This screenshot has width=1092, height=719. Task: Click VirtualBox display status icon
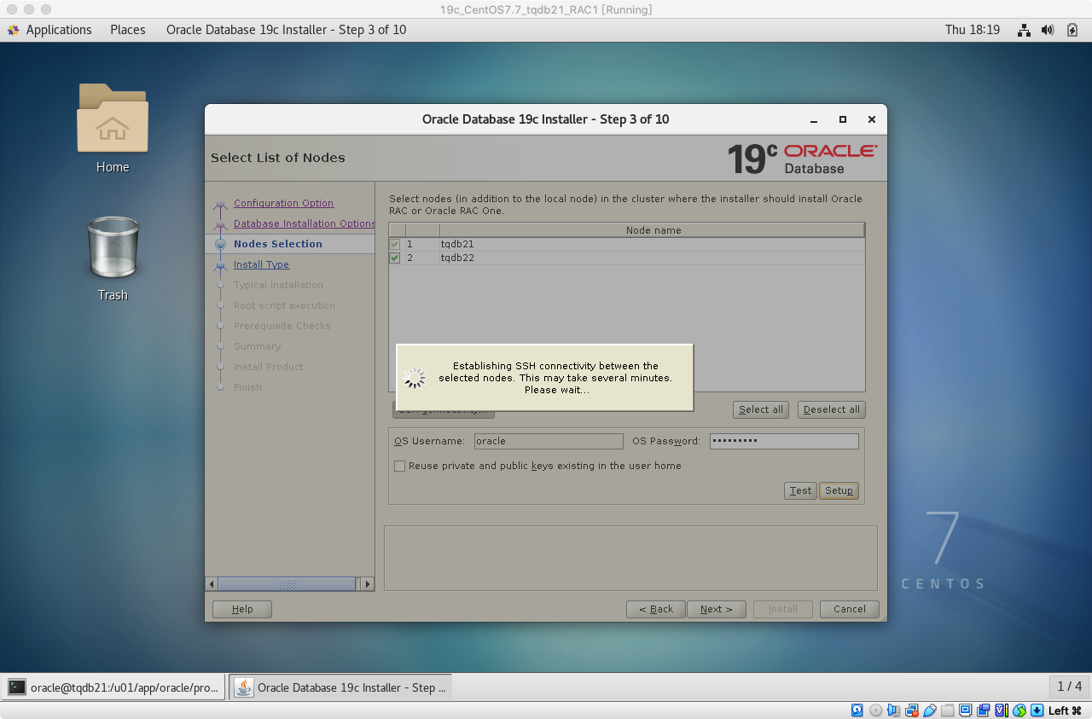[x=966, y=710]
